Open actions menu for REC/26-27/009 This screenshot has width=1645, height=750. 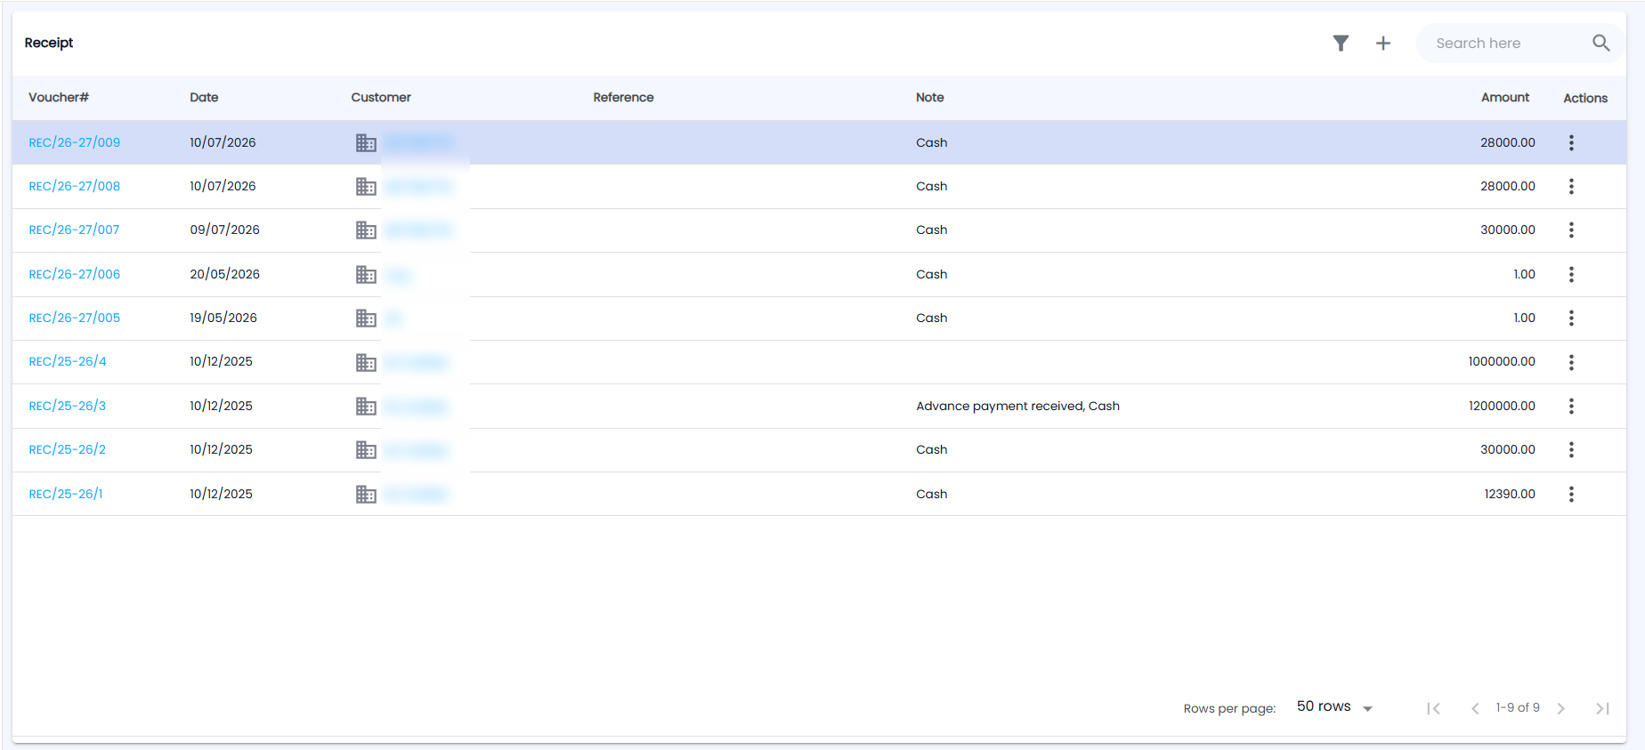tap(1571, 142)
